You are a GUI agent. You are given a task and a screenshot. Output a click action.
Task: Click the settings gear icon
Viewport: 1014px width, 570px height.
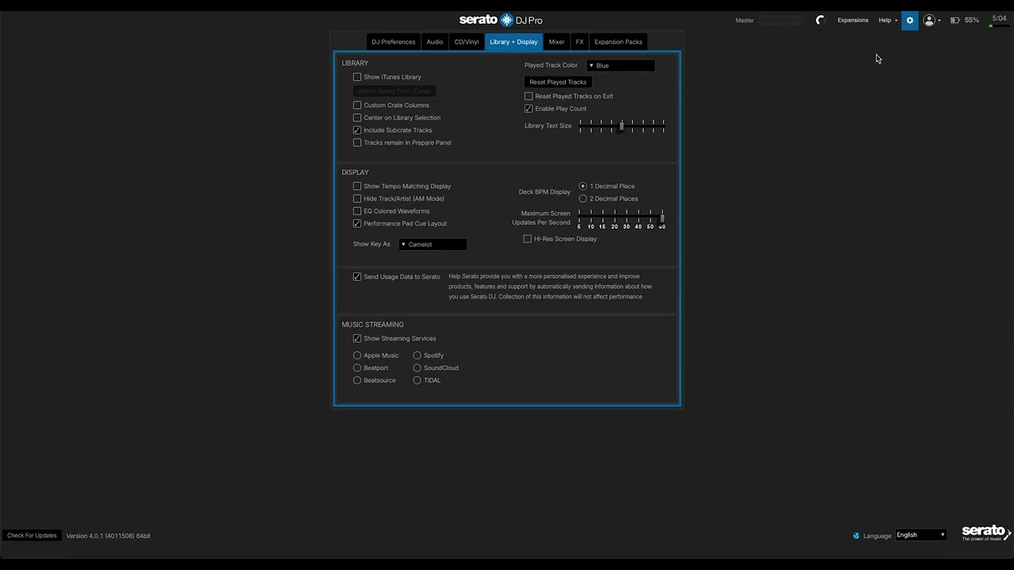click(x=909, y=20)
